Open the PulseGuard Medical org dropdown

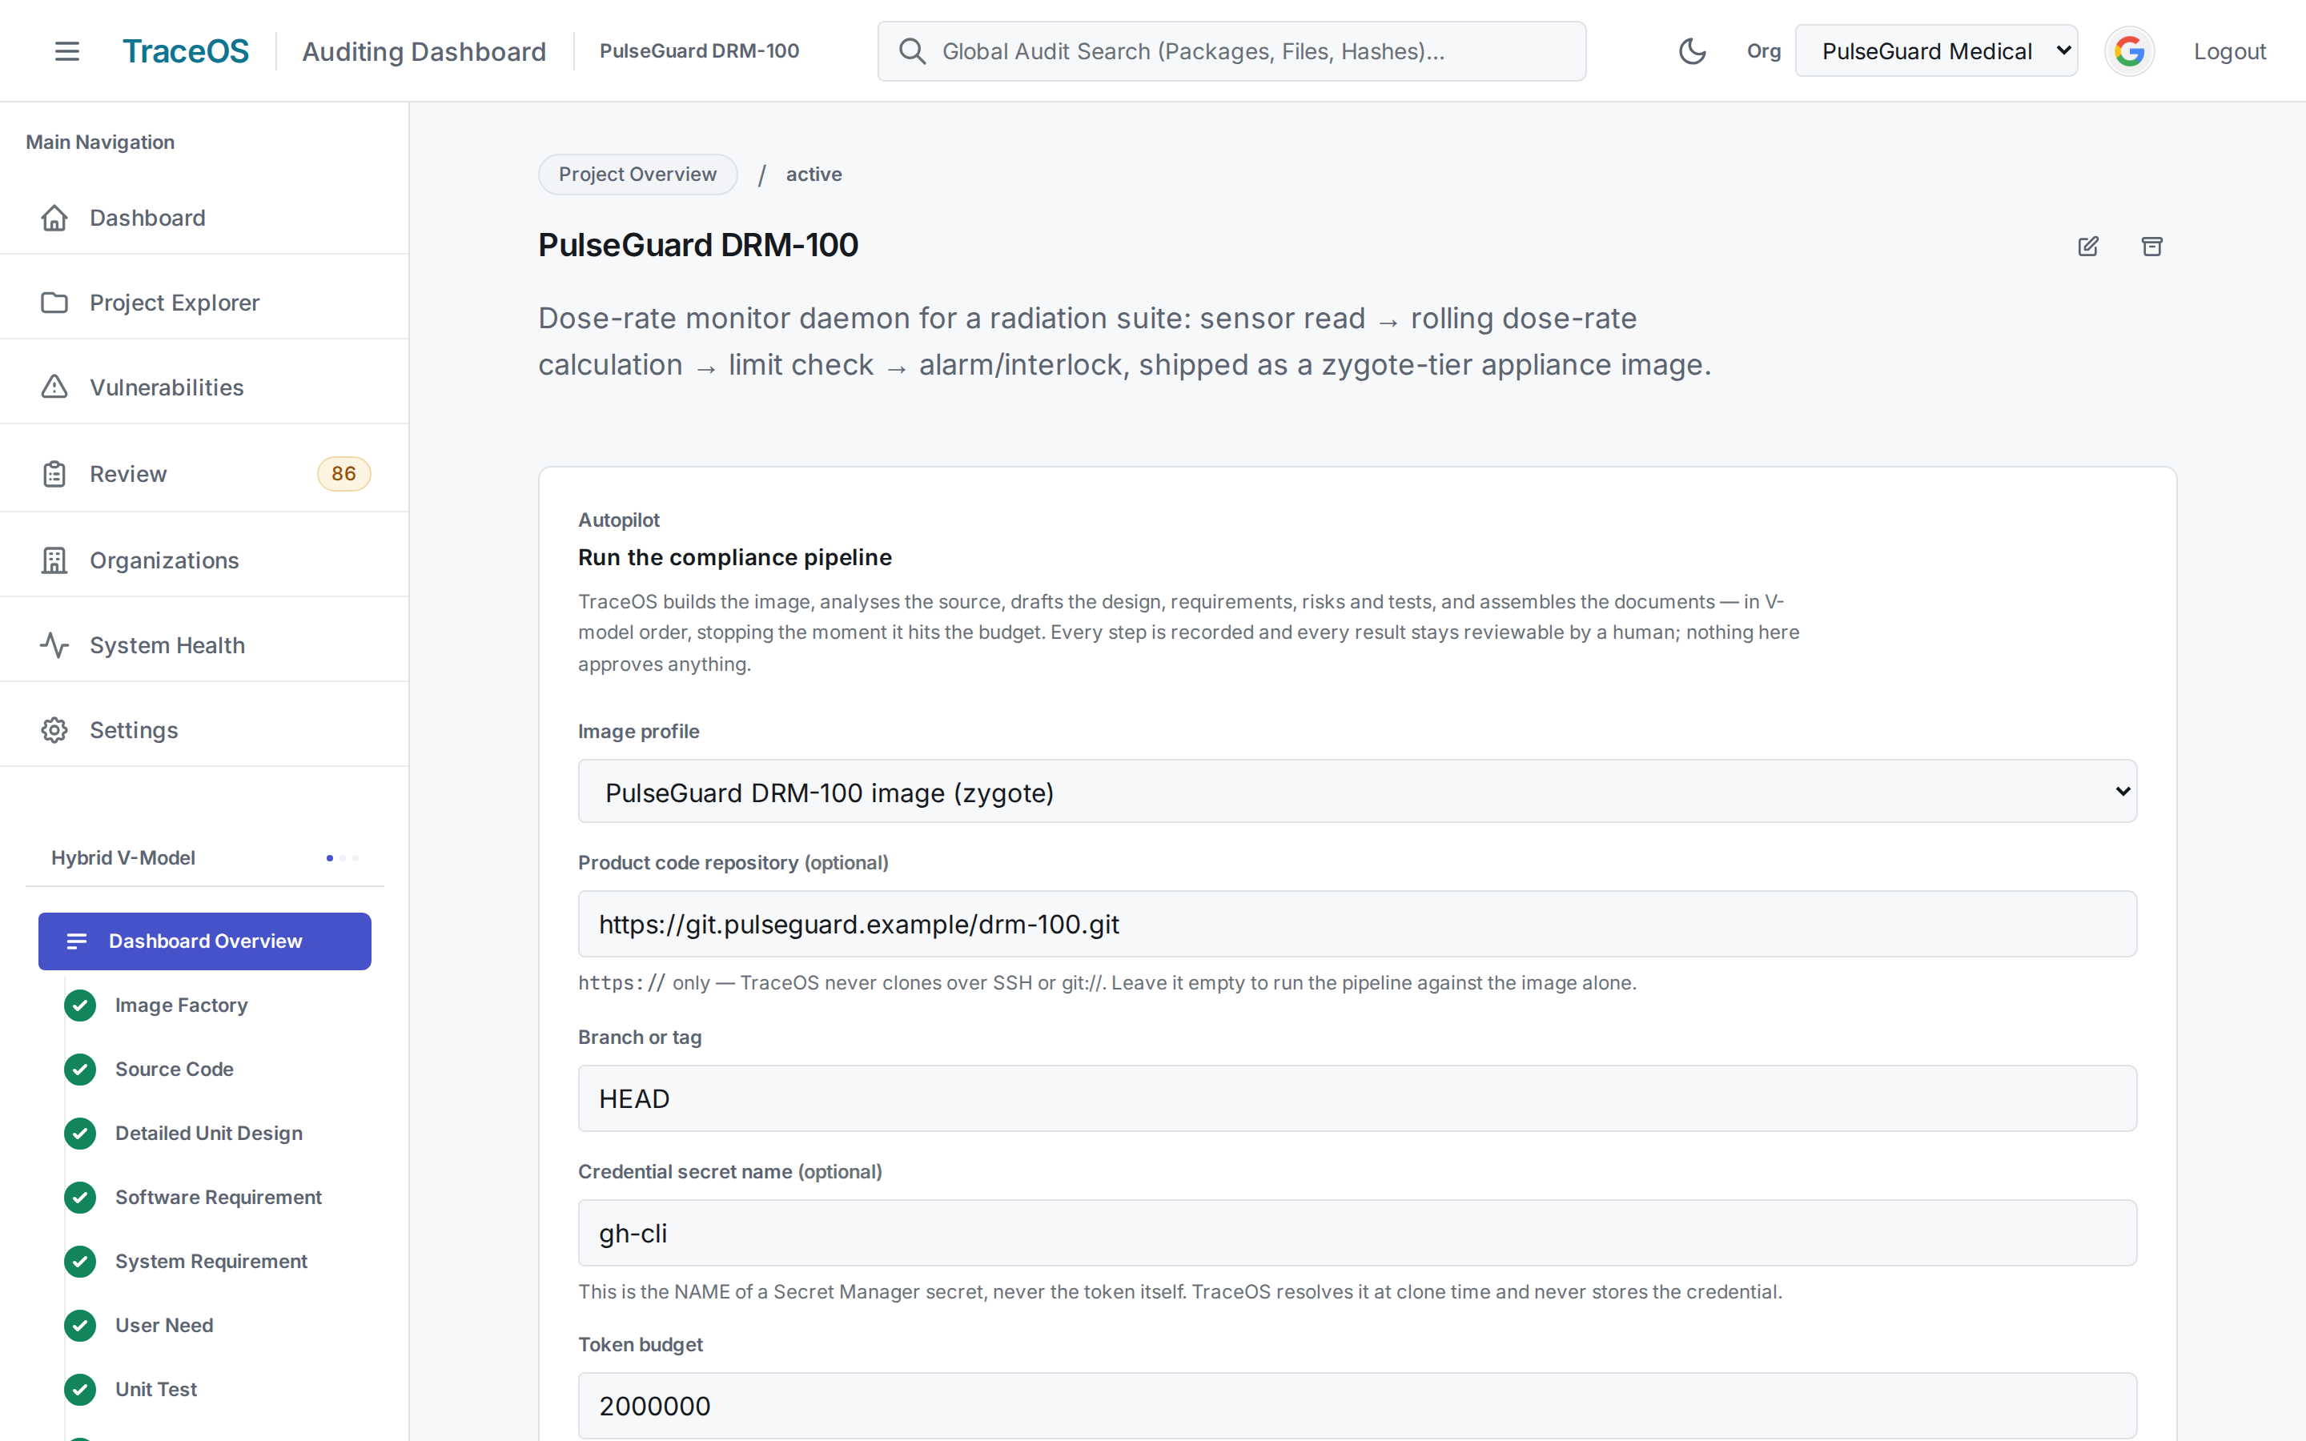[x=1936, y=51]
